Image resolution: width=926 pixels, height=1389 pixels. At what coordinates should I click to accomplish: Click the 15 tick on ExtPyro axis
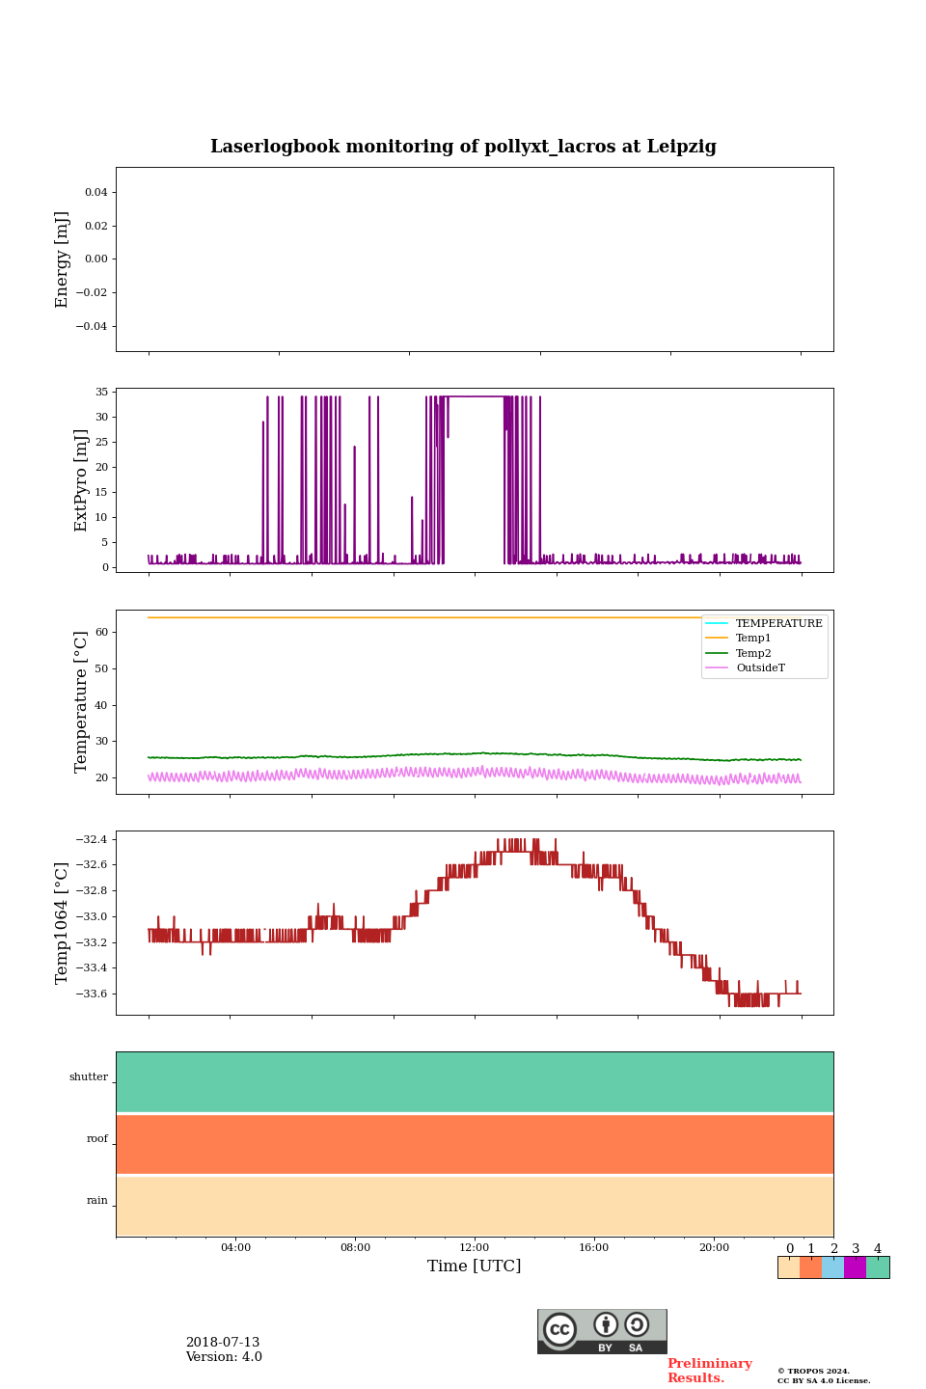[x=102, y=492]
